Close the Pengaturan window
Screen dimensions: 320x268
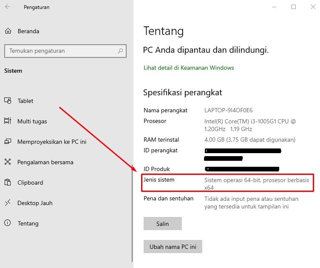pyautogui.click(x=313, y=7)
